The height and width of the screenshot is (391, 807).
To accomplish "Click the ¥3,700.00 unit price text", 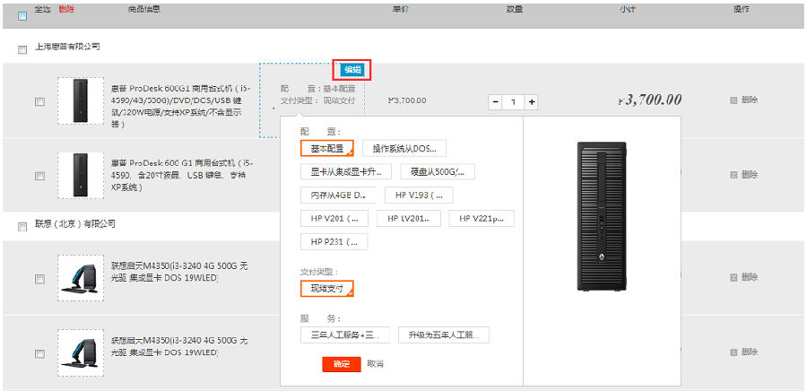I will pos(406,100).
